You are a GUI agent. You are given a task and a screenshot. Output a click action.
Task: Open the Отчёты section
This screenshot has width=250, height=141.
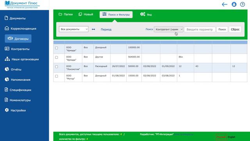point(16,70)
